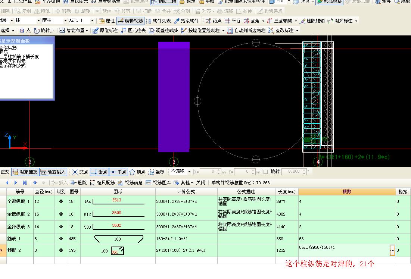The width and height of the screenshot is (411, 279).
Task: Click 删除 row button in rebar table toolbar
Action: tap(79, 183)
